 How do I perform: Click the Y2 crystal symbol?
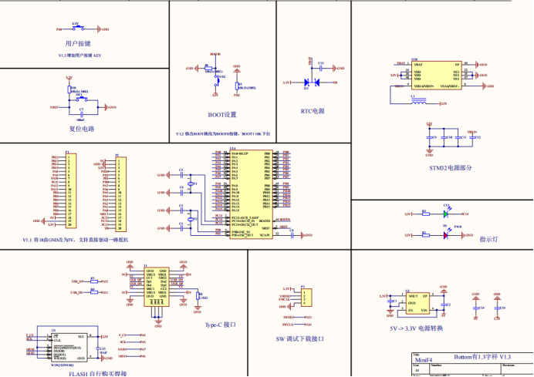coord(191,220)
